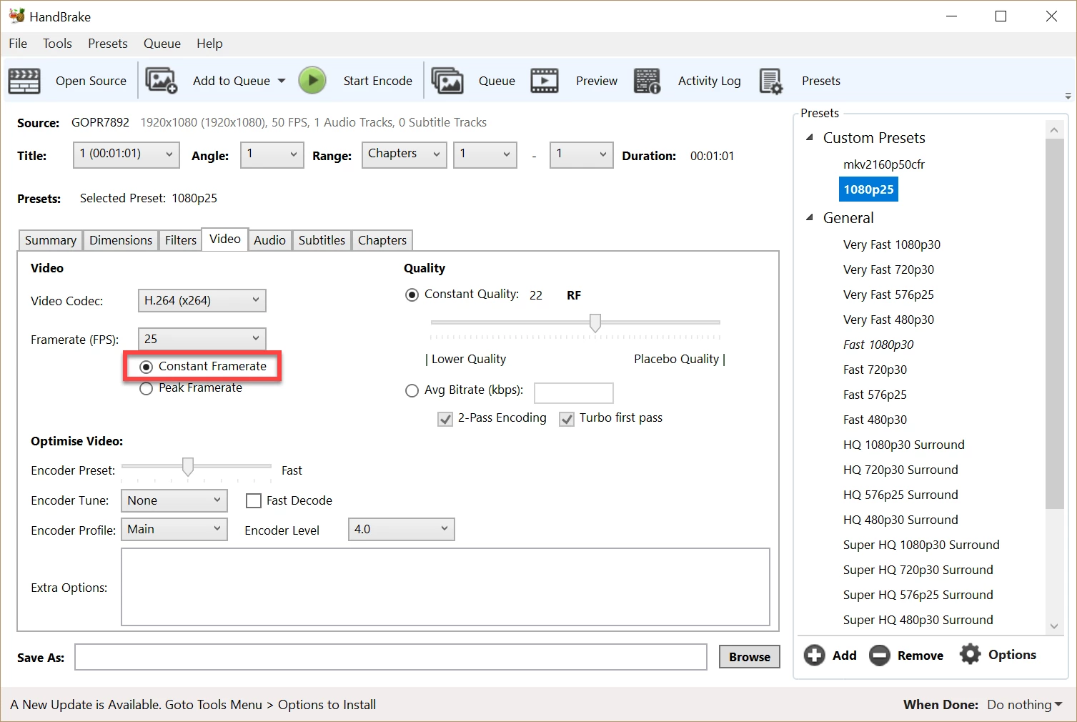Collapse the General presets group
Screen dimensions: 1077x722
click(x=810, y=217)
